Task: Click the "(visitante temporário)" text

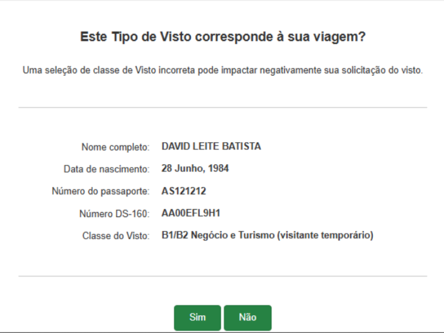Action: pyautogui.click(x=325, y=236)
